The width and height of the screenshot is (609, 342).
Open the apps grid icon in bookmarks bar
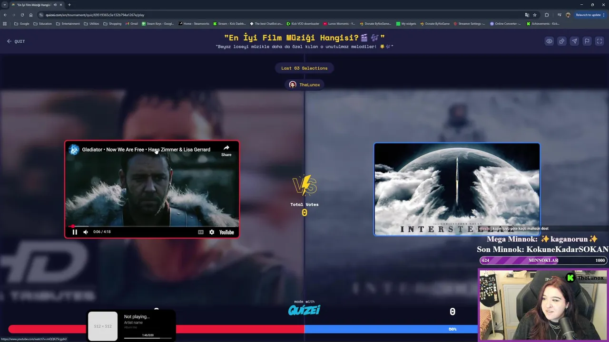[x=5, y=23]
